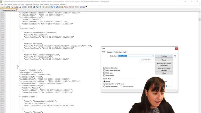This screenshot has width=201, height=113.
Task: Click the line "sourceColumn": "UnitPrice"
Action: [35, 75]
